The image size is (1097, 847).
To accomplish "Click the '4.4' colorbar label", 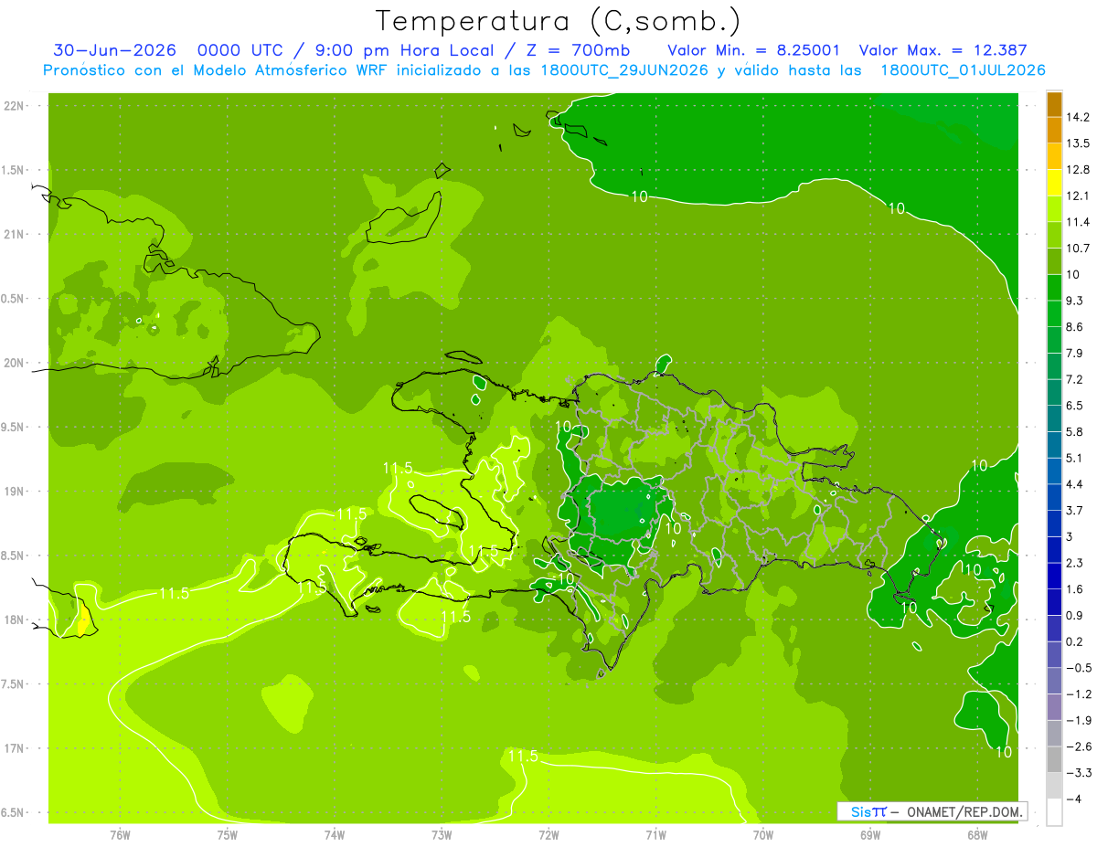I will pyautogui.click(x=1075, y=484).
